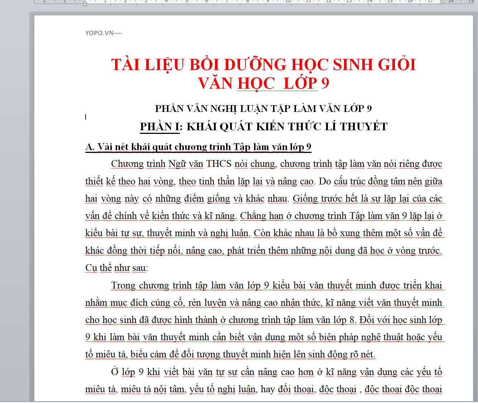The height and width of the screenshot is (403, 478).
Task: Click the red title line "TÀI LIỆU BỒI DƯỠNG HỌC SINH GIỎI"
Action: pos(263,65)
